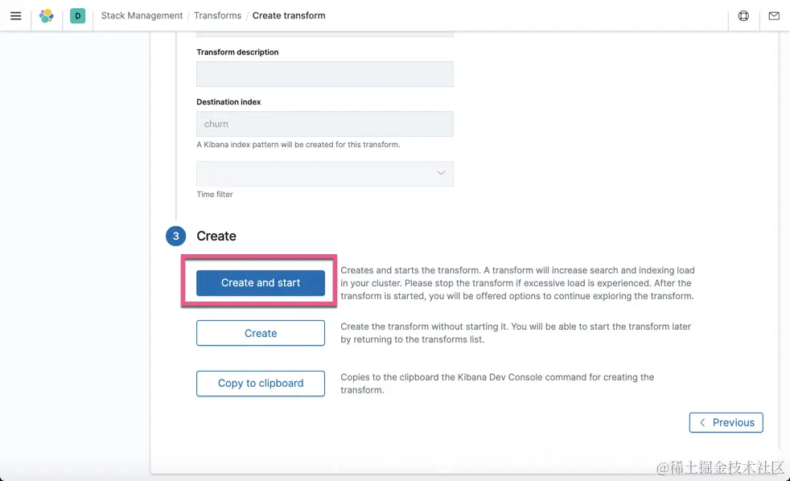Open the space selector D avatar
The height and width of the screenshot is (481, 790).
point(77,15)
